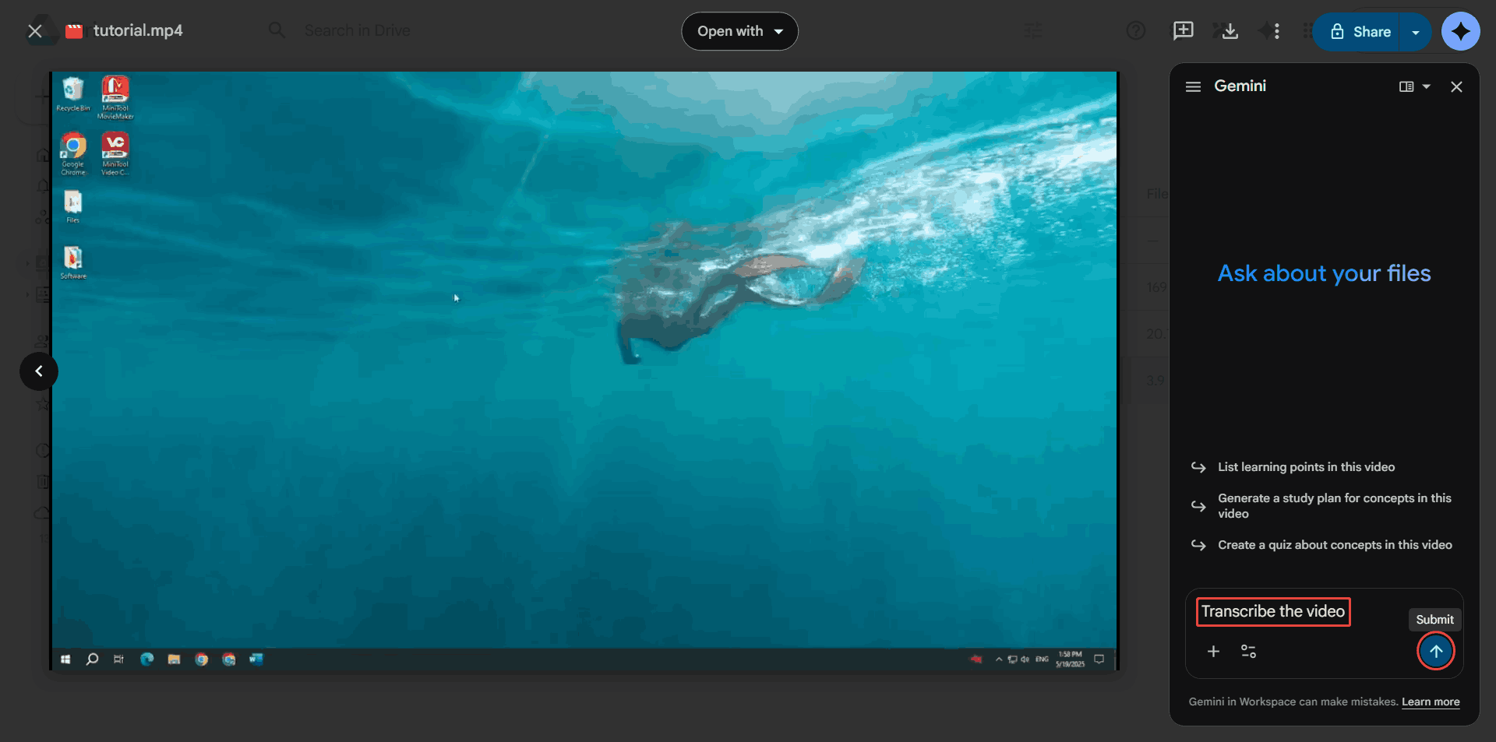The width and height of the screenshot is (1496, 742).
Task: Open the filter settings sliders icon
Action: [x=1032, y=31]
